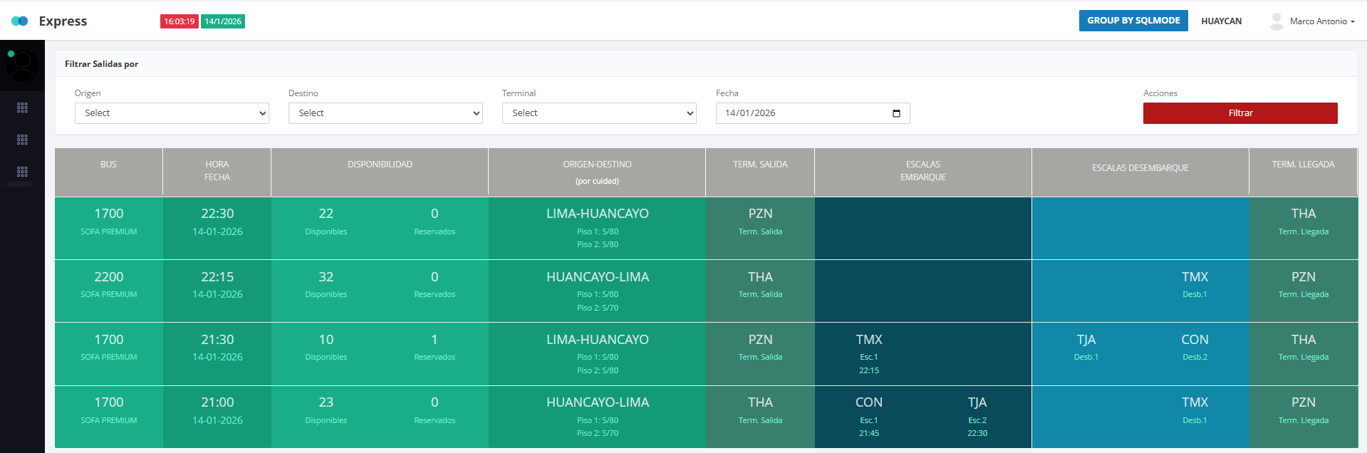Screen dimensions: 1367x453
Task: Select the 22:30 LIMA-HUANCAYO departure row
Action: (x=597, y=214)
